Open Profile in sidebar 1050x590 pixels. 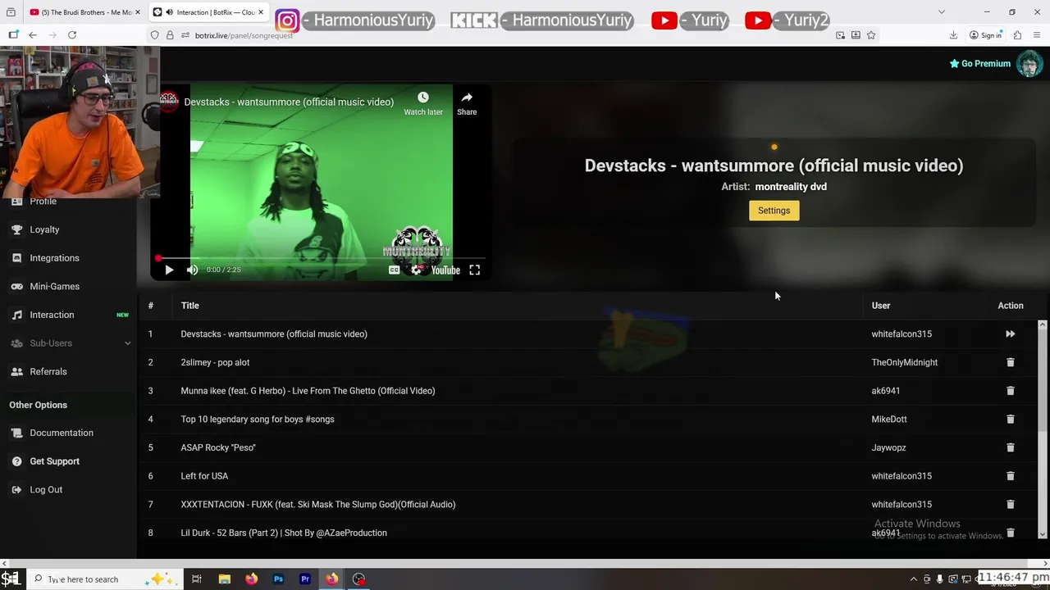[43, 202]
